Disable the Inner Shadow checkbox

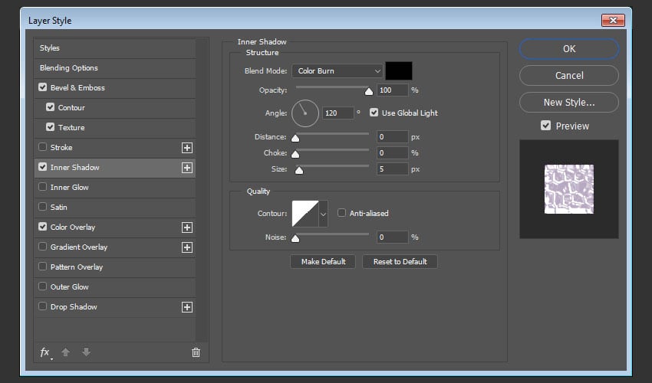[x=42, y=167]
